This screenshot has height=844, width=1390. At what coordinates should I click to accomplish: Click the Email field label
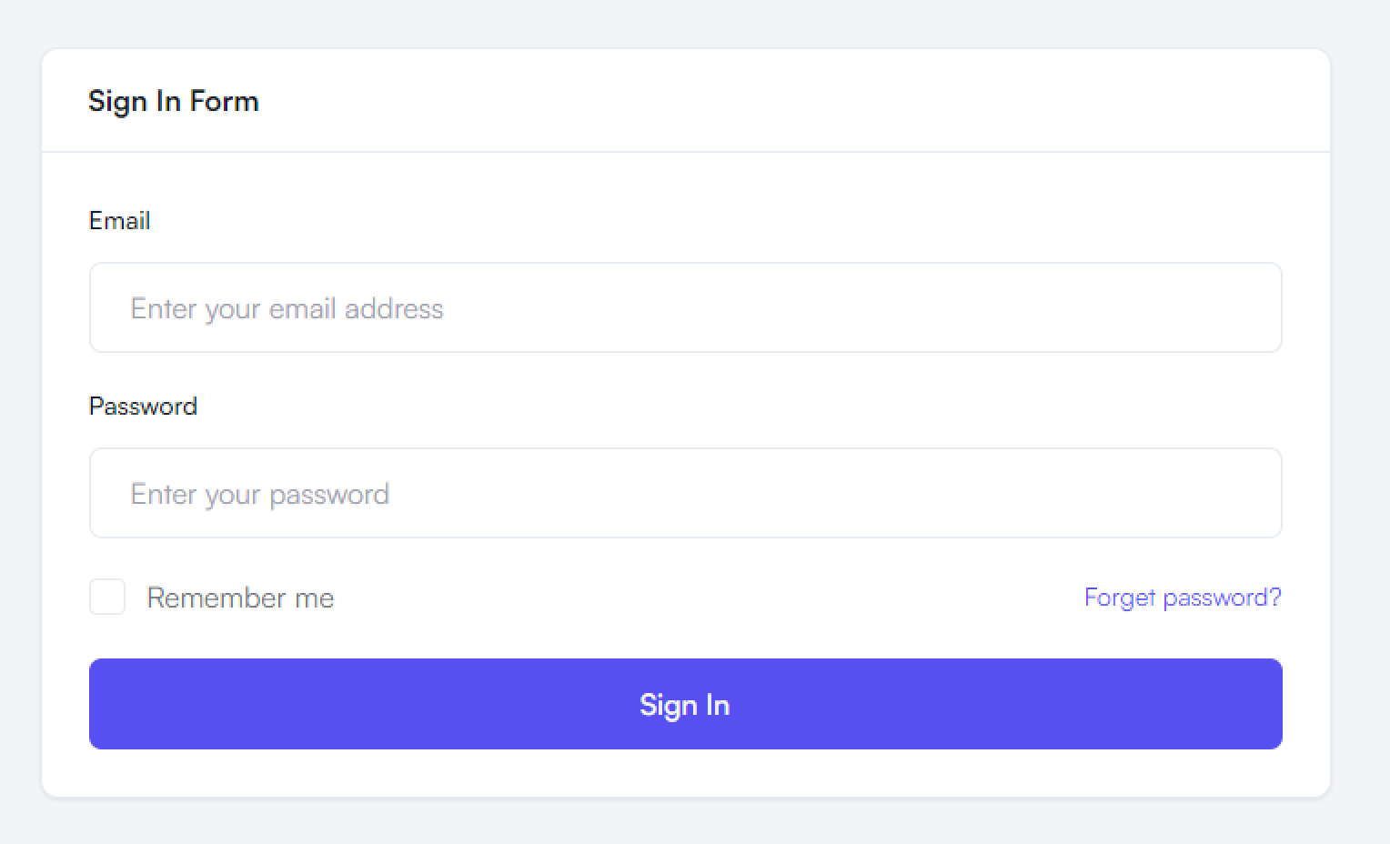tap(119, 221)
